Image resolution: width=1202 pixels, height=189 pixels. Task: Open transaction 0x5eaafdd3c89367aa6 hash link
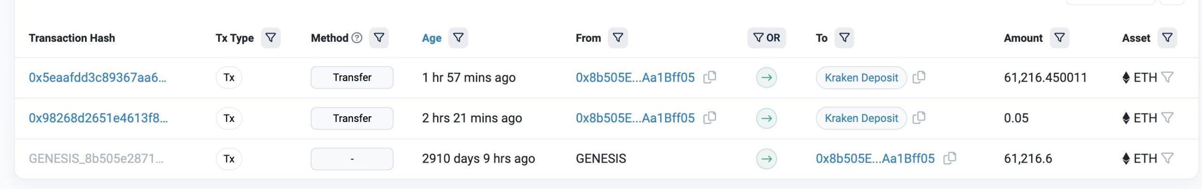click(x=98, y=77)
